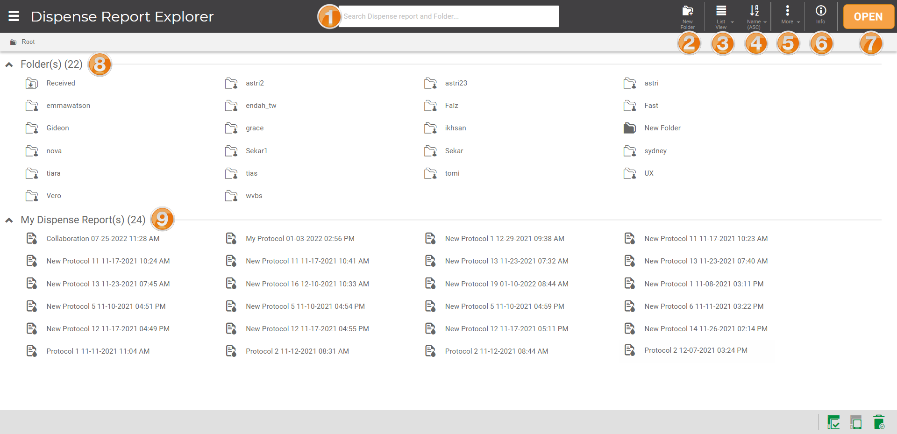Select the dark New Folder item

click(662, 128)
